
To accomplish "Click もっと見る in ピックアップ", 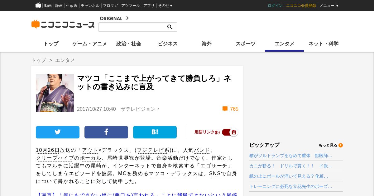I will pos(328,145).
